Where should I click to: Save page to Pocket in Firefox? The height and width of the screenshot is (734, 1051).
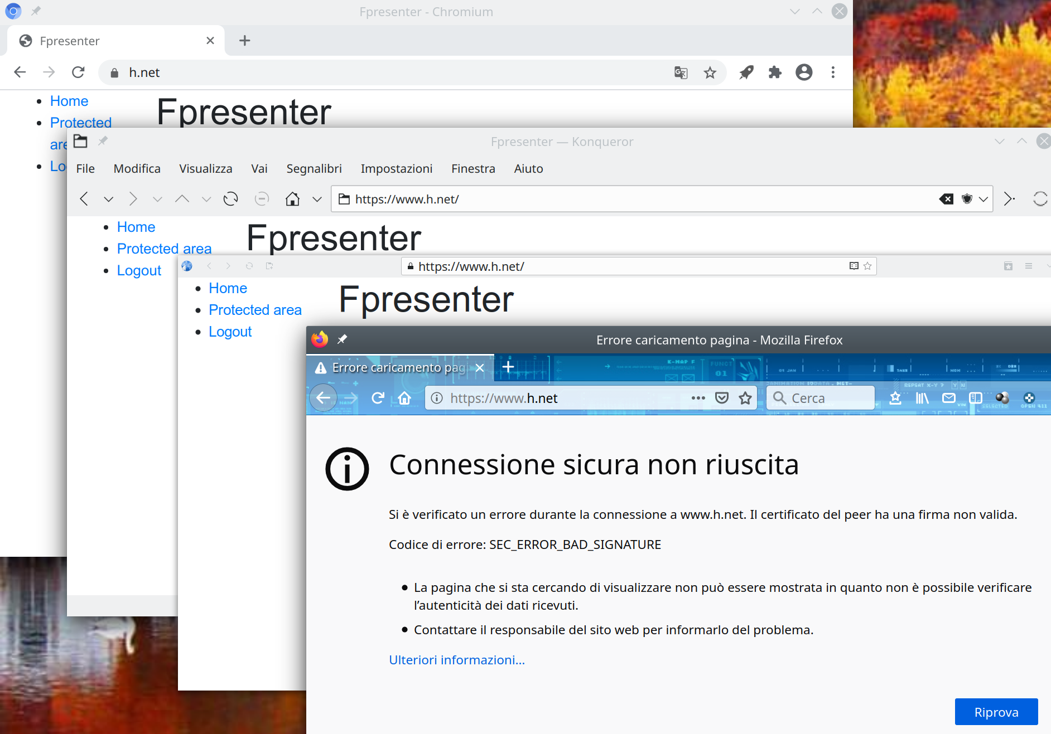click(x=722, y=398)
